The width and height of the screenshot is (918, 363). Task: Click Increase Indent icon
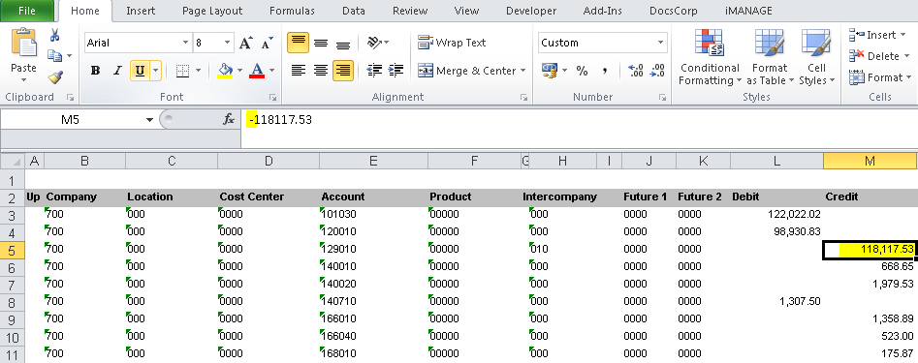[396, 71]
